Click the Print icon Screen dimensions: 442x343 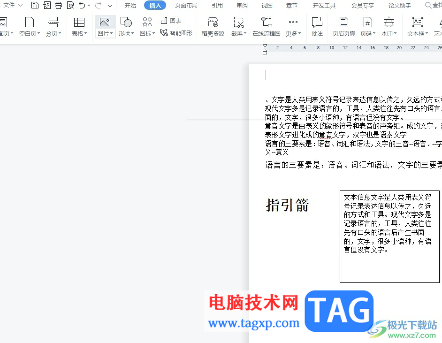tap(58, 5)
